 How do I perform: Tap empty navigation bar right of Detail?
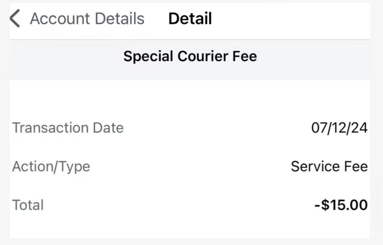pyautogui.click(x=290, y=19)
